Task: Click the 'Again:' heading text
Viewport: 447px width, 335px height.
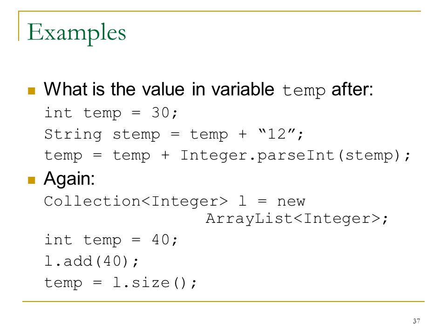Action: pos(69,179)
